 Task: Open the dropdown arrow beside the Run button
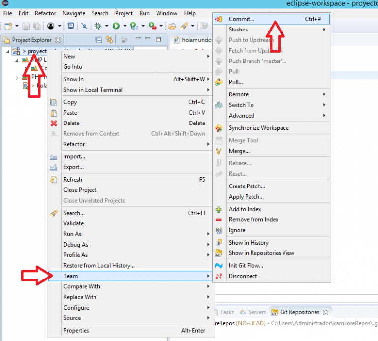(125, 26)
